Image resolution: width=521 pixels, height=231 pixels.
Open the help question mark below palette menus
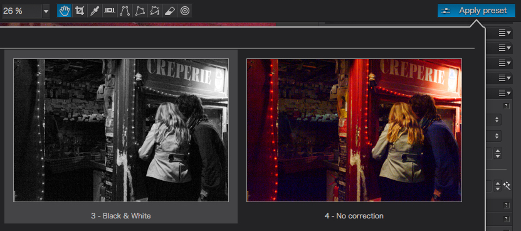click(507, 106)
